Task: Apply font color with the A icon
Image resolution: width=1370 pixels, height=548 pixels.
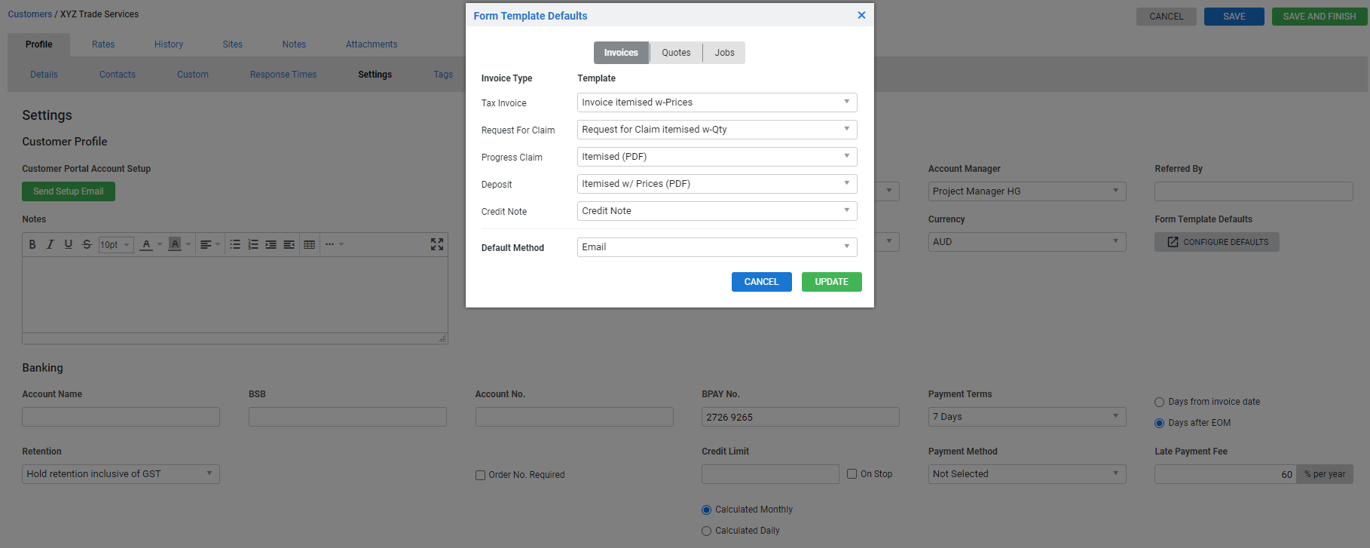Action: pos(146,244)
